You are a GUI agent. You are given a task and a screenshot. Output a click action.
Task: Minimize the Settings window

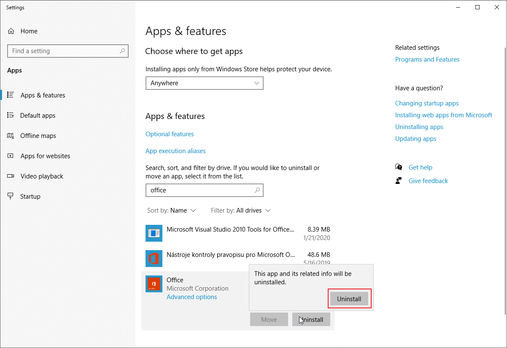(458, 7)
